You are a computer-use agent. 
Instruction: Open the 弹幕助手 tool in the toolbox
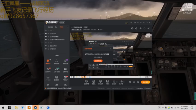tap(48, 62)
